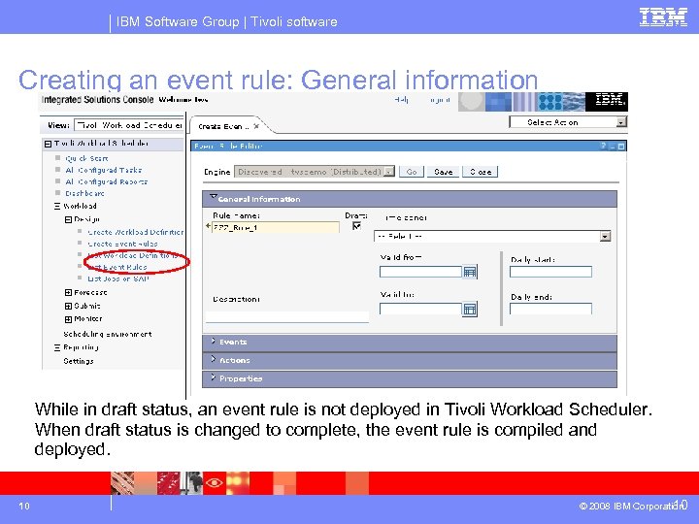This screenshot has height=524, width=699.
Task: Toggle the Draft checkbox
Action: click(356, 226)
